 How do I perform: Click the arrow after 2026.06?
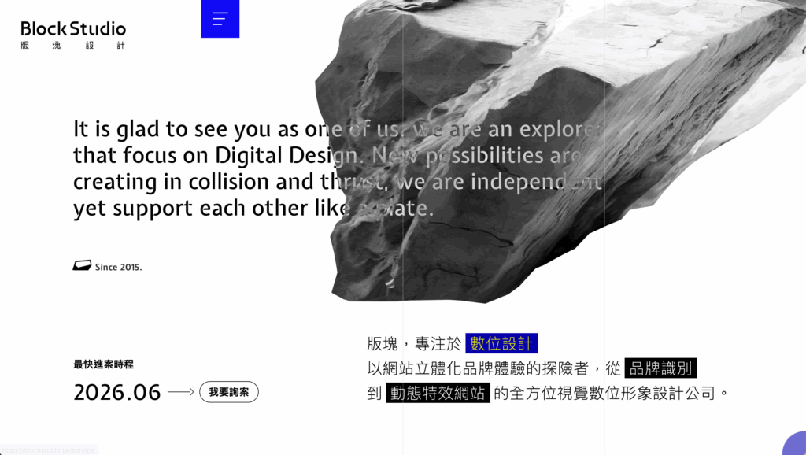pyautogui.click(x=180, y=392)
